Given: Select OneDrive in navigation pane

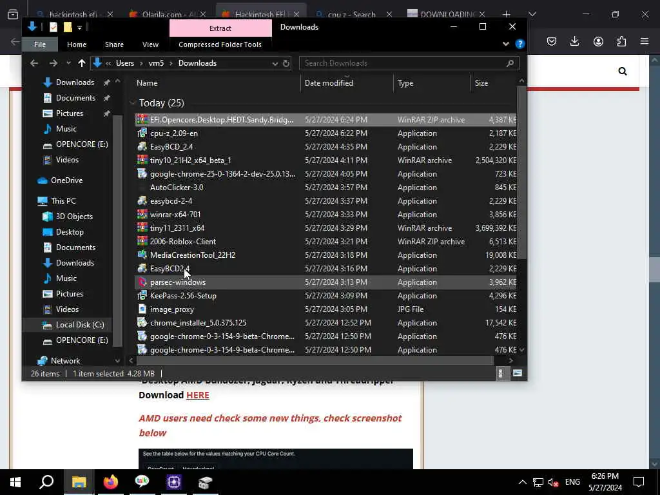Looking at the screenshot, I should (x=66, y=180).
